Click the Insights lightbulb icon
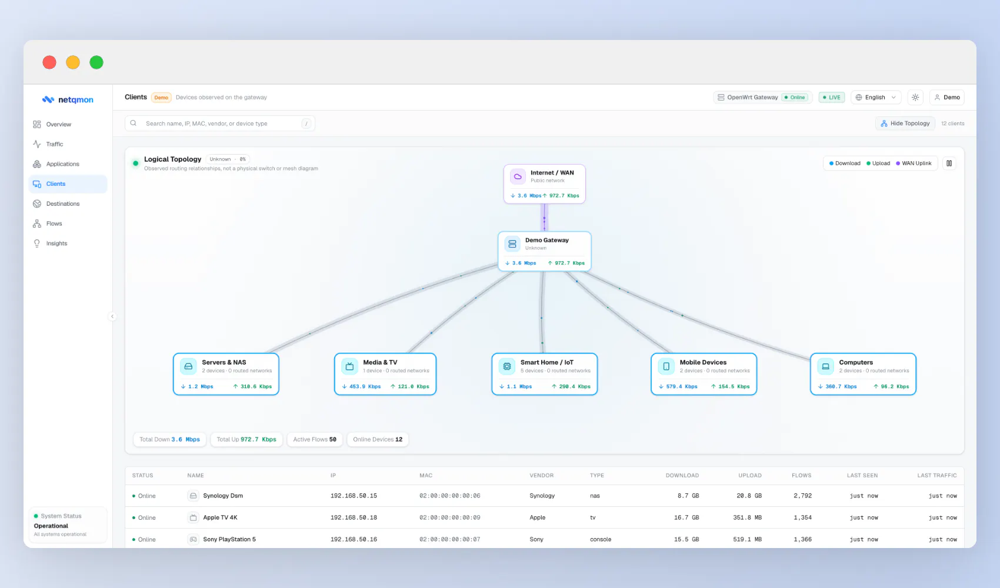 37,243
